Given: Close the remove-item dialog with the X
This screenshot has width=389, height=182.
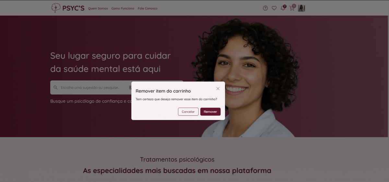Looking at the screenshot, I should click(218, 89).
